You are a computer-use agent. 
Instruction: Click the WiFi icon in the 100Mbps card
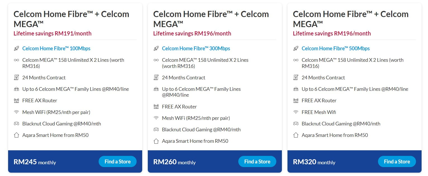pyautogui.click(x=16, y=112)
